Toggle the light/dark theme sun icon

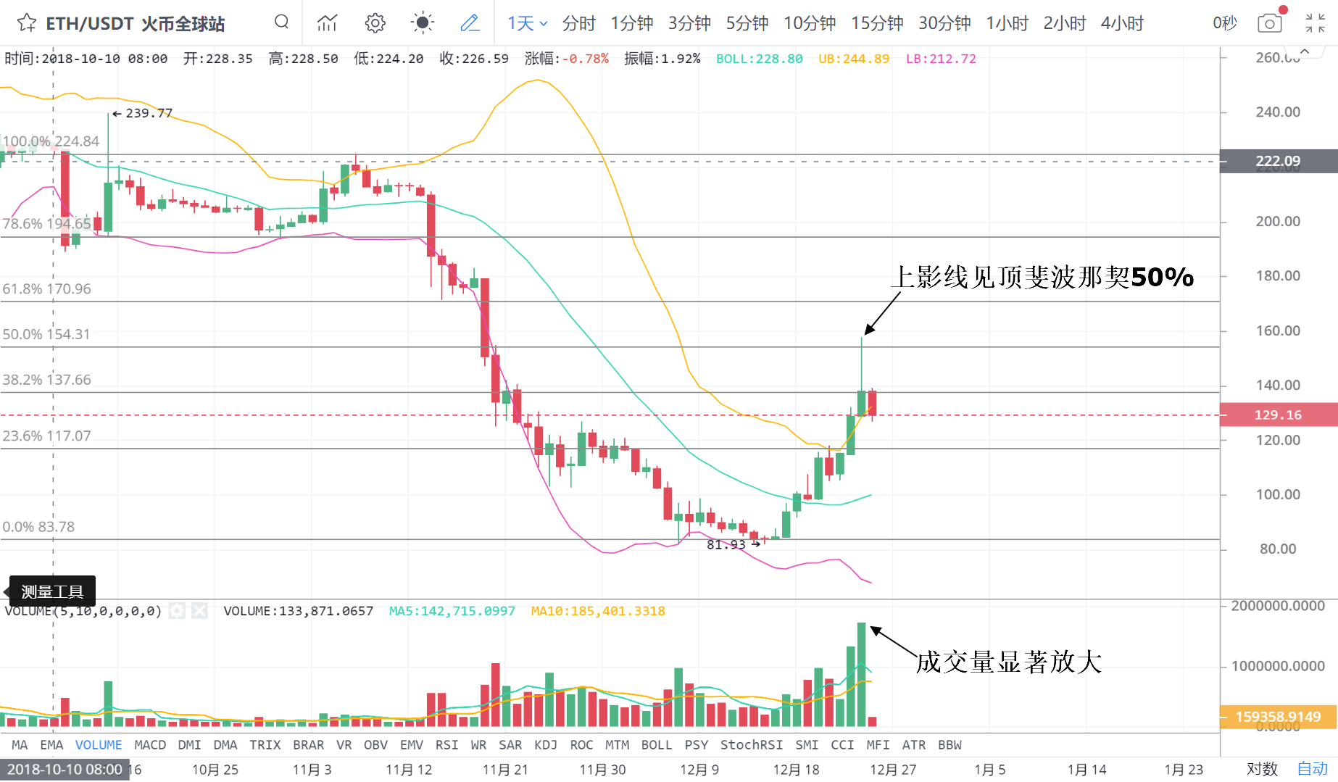[422, 23]
